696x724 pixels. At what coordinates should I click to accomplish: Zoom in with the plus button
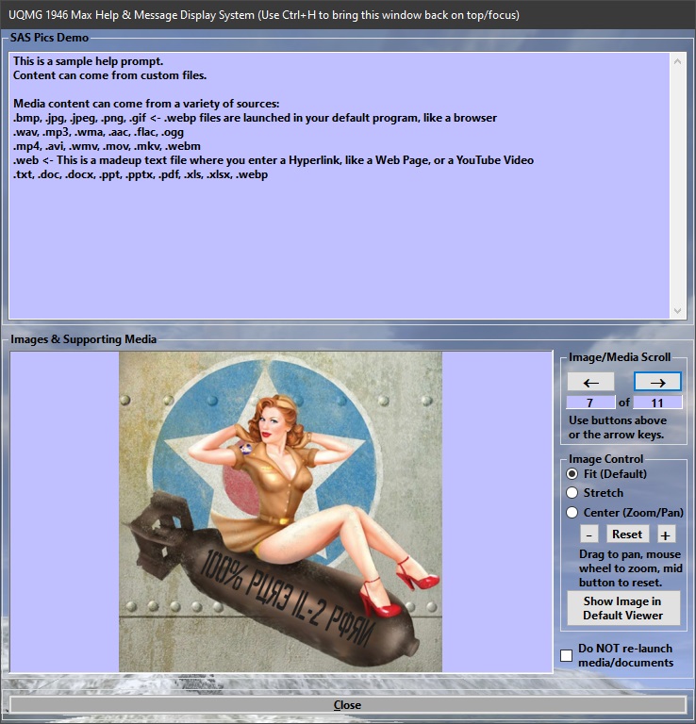click(x=666, y=535)
